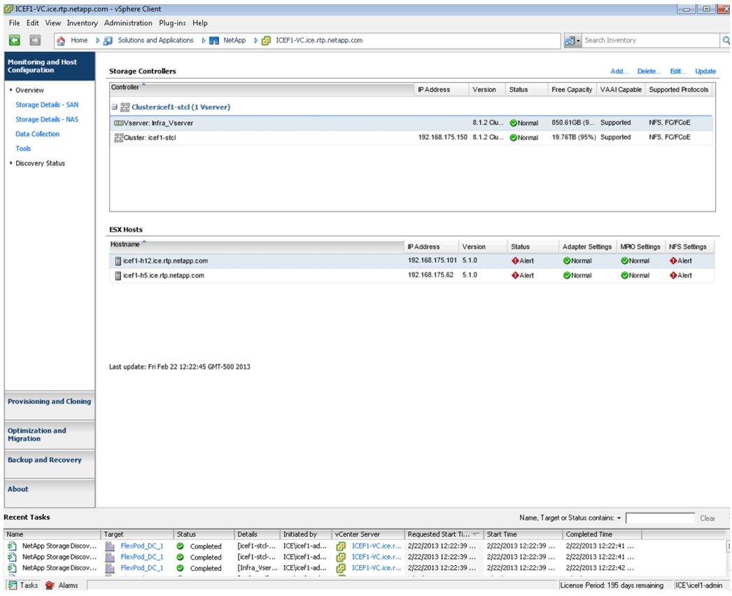This screenshot has width=732, height=596.
Task: Click the Delete... link
Action: point(649,71)
